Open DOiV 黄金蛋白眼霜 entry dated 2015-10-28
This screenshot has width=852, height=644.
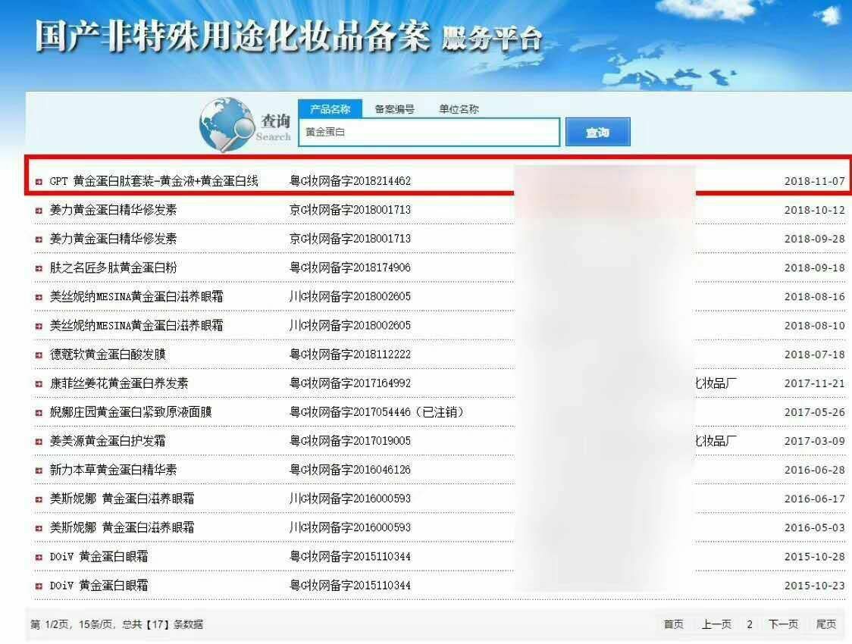(x=99, y=557)
